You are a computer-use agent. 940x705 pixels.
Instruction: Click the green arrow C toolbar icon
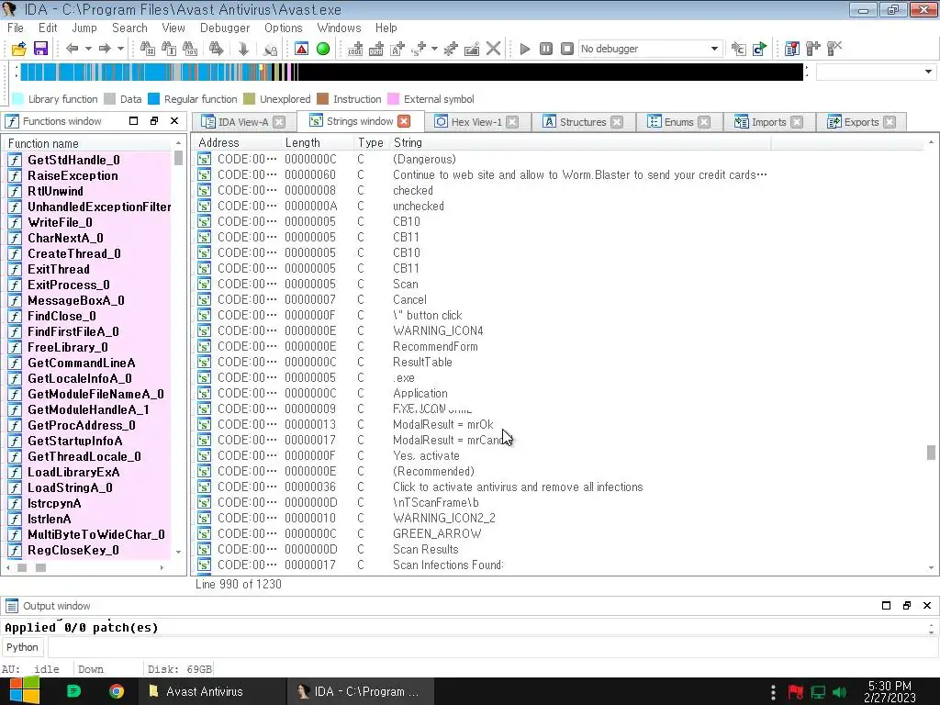click(759, 49)
